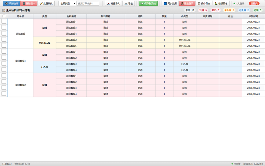The image size is (265, 166).
Task: Click the 物料编码 column header
Action: coord(71,16)
